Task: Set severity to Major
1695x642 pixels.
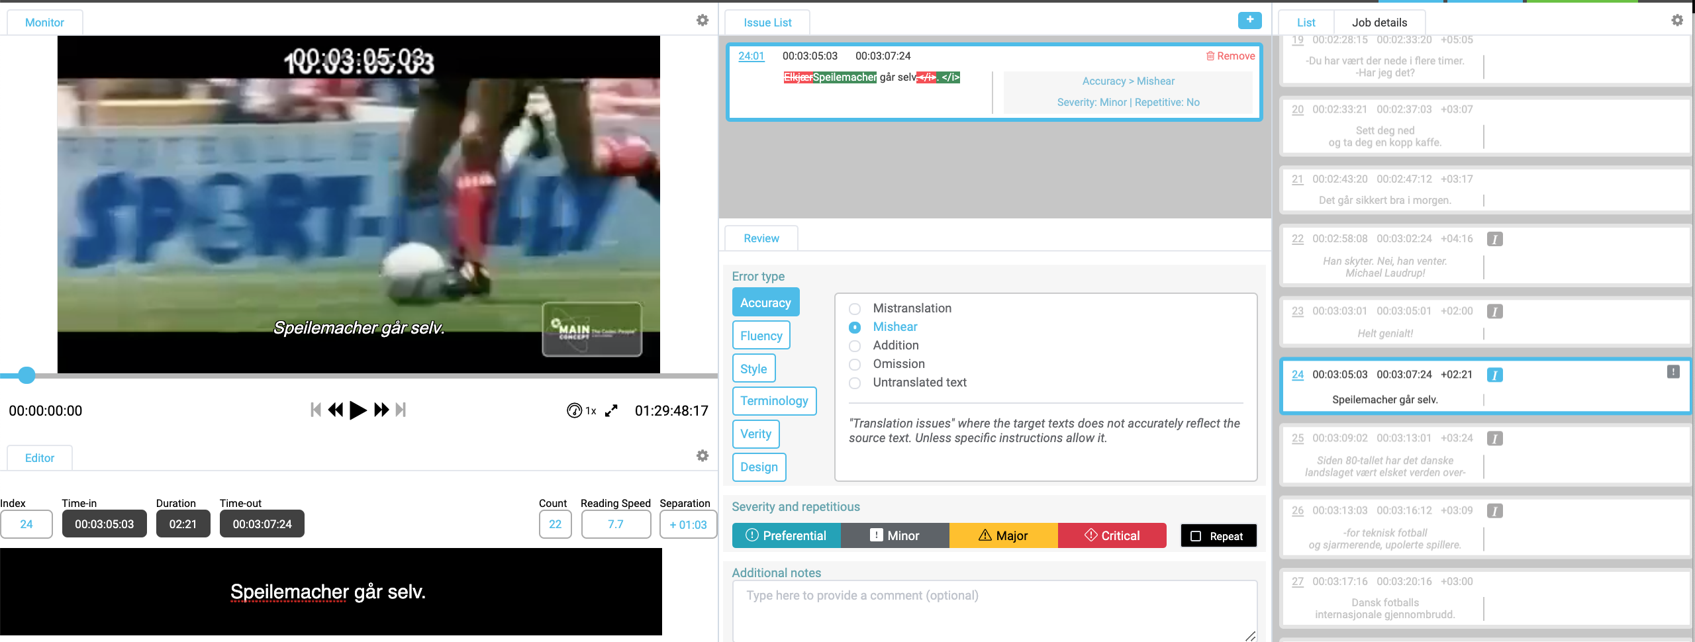Action: [x=1004, y=535]
